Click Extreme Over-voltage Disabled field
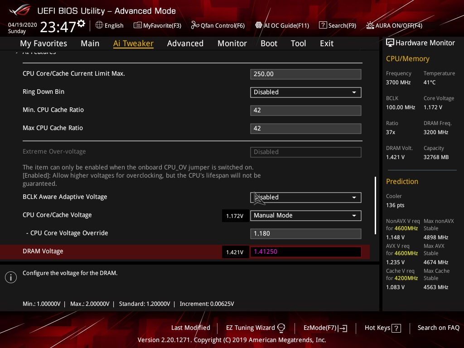 (x=306, y=152)
